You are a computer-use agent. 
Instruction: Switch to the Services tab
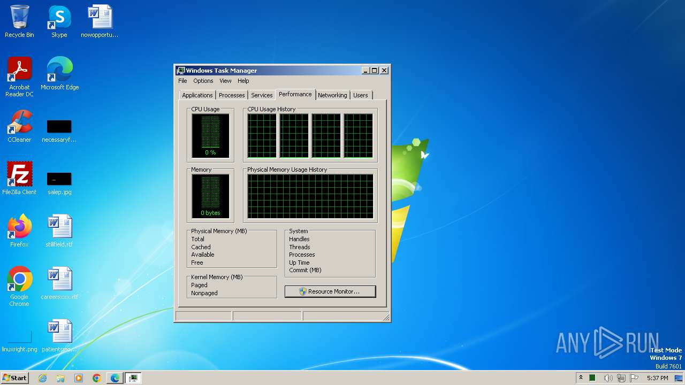click(262, 95)
